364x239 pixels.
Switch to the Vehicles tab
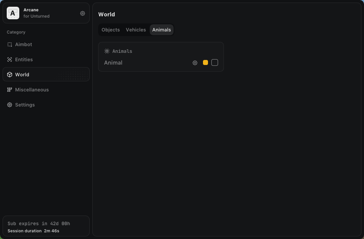(x=136, y=30)
